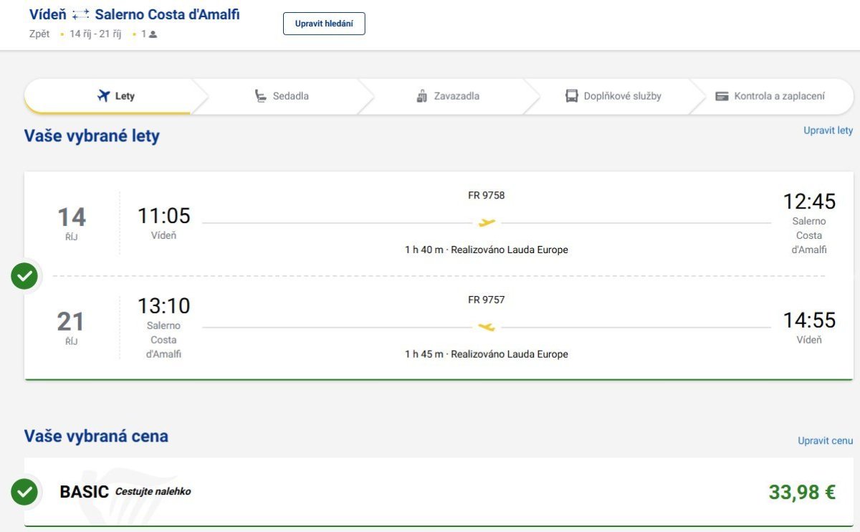The width and height of the screenshot is (860, 532).
Task: Click the yellow plane icon on flight FR 9757
Action: coord(487,328)
